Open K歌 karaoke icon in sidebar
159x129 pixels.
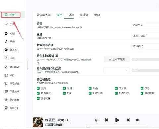pyautogui.click(x=6, y=75)
